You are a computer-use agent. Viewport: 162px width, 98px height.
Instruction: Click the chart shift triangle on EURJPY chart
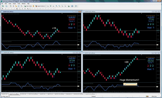(x=62, y=13)
